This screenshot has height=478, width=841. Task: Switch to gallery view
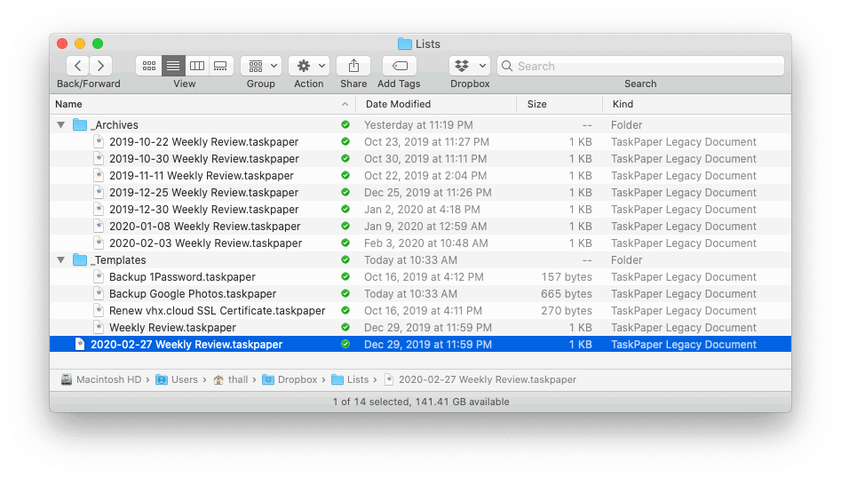point(221,66)
